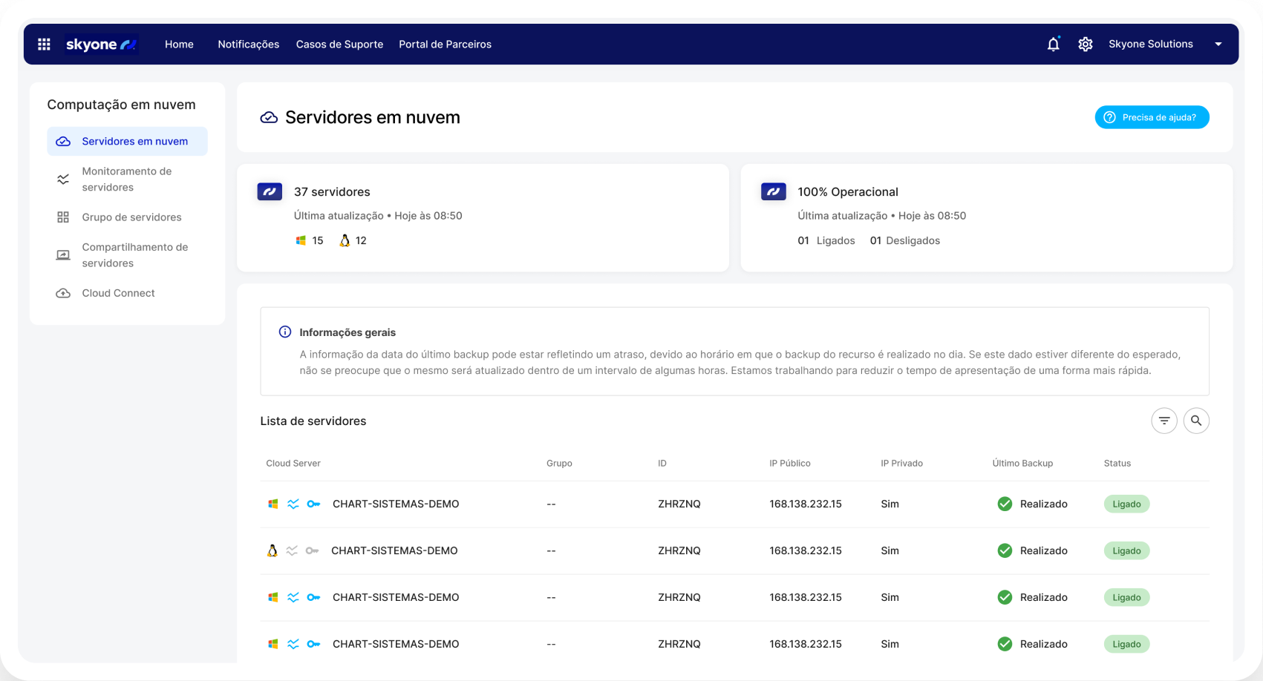1263x681 pixels.
Task: Open the Portal de Parceiros menu item
Action: coord(445,44)
